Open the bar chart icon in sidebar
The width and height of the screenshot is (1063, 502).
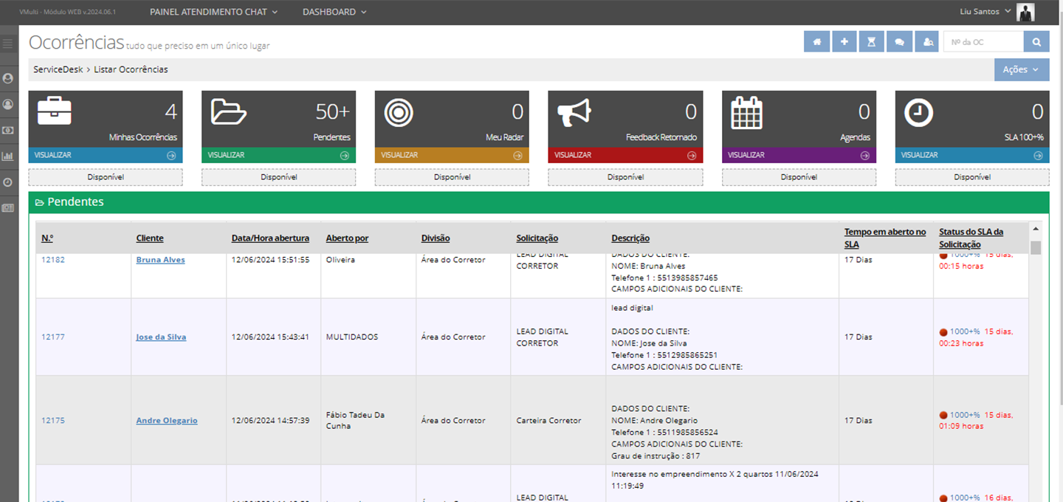pyautogui.click(x=8, y=156)
